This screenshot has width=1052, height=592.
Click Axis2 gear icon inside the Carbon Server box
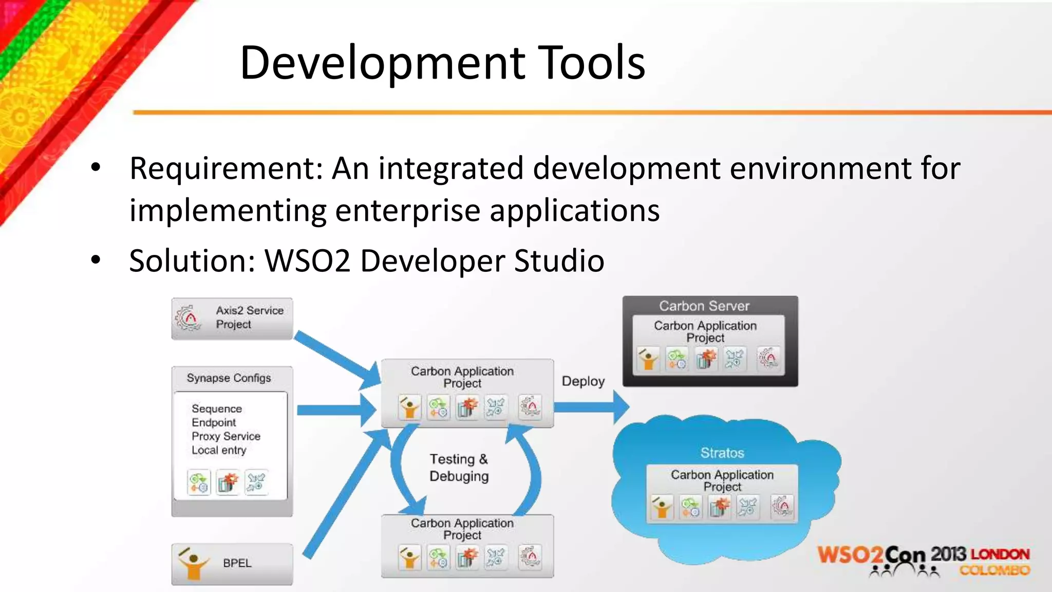coord(768,359)
